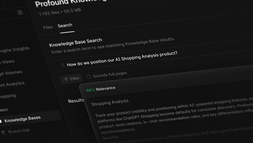Viewport: 253px width, 143px height.
Task: Open the Shopping sidebar item
Action: coord(8,96)
